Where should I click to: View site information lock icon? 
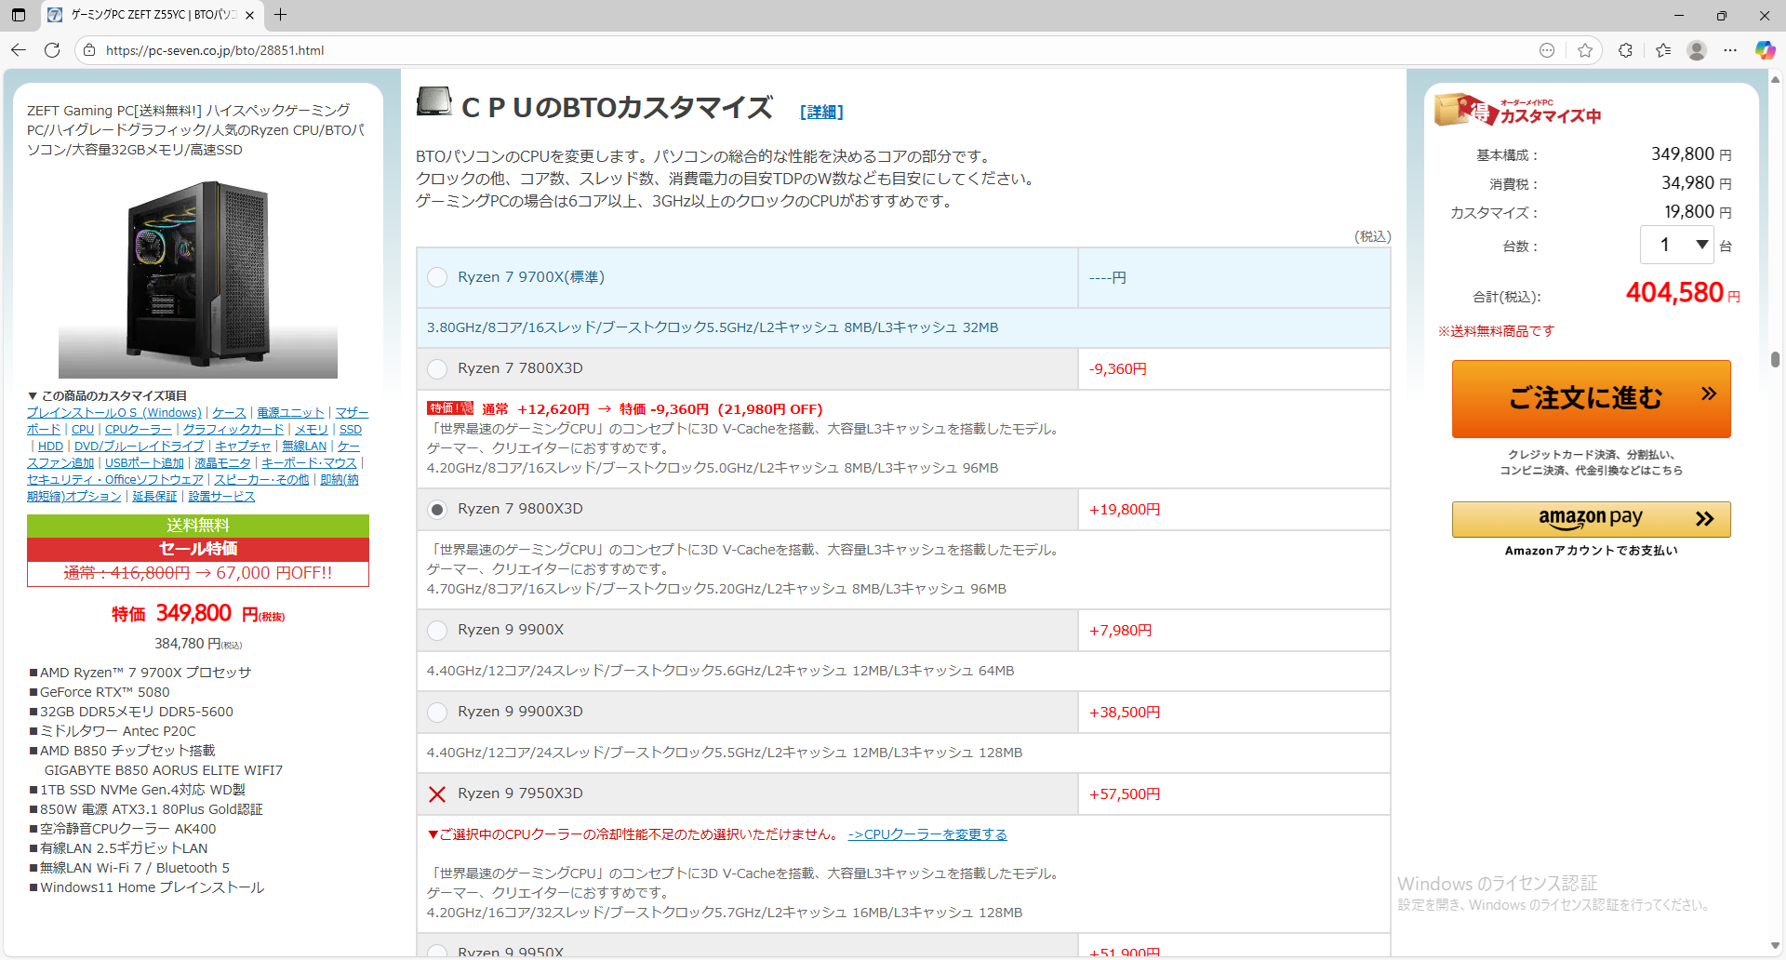click(x=89, y=50)
